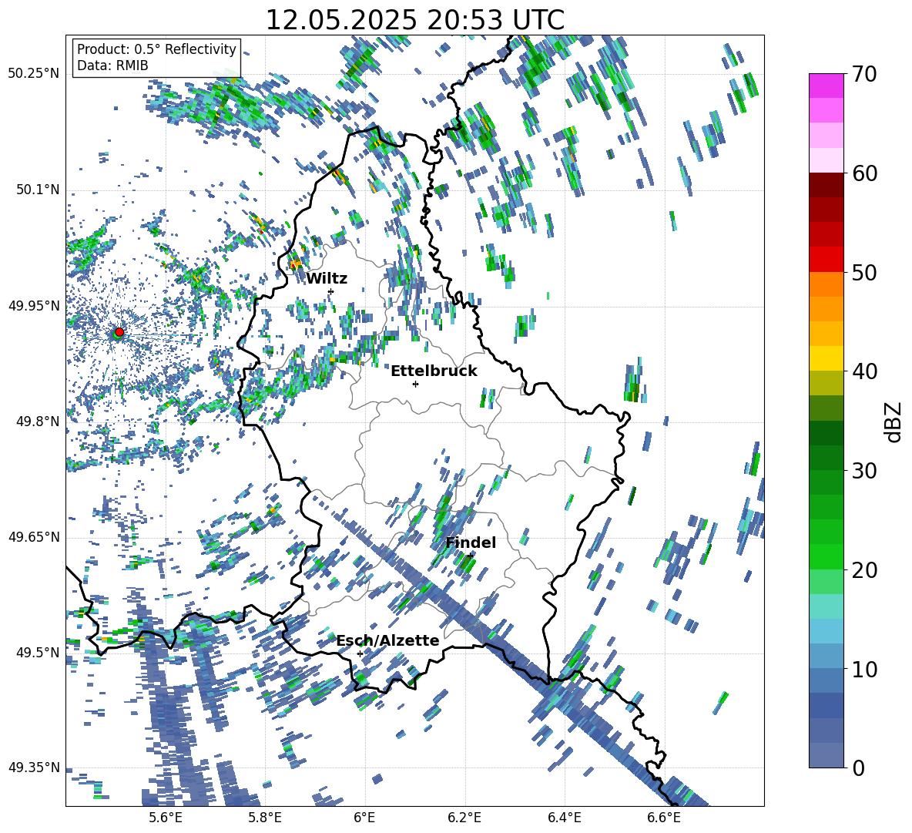Click the Wiltz cross location marker
The height and width of the screenshot is (833, 912).
pos(330,291)
